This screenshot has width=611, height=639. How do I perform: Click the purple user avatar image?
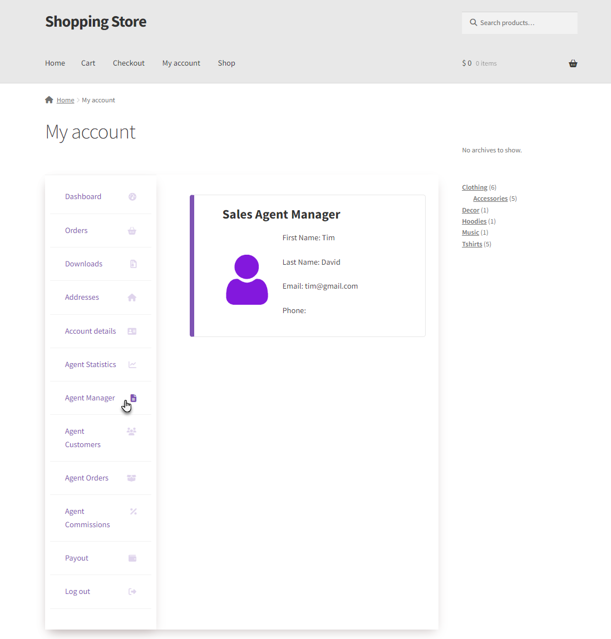click(247, 280)
